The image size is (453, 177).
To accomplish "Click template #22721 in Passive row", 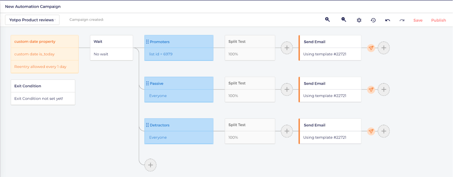I will click(325, 96).
